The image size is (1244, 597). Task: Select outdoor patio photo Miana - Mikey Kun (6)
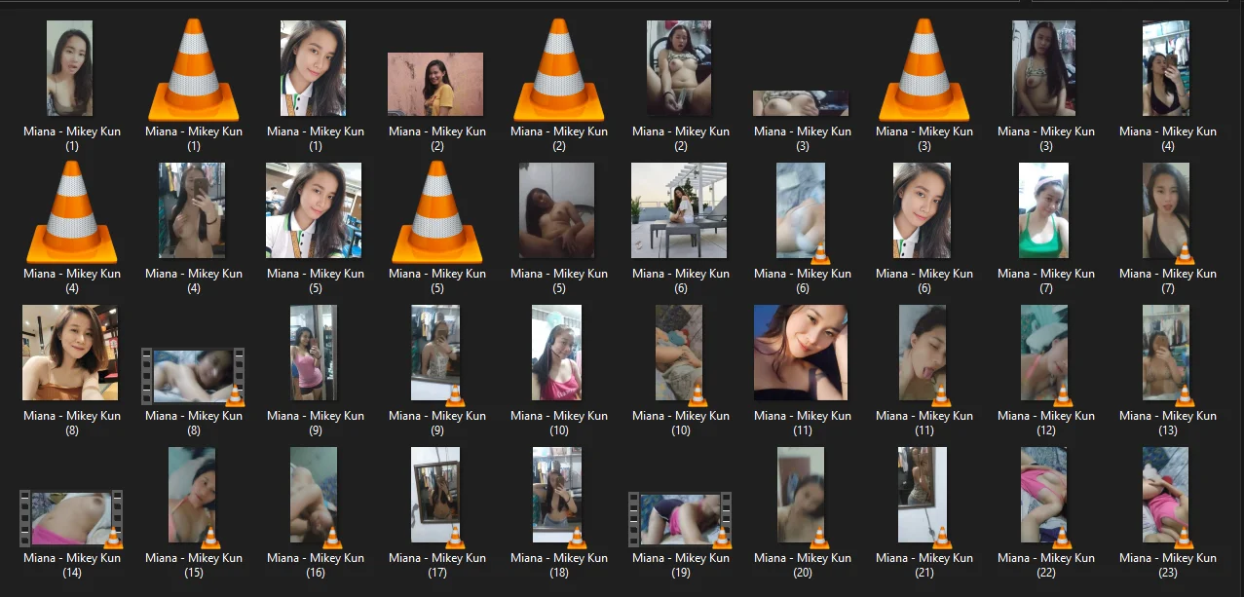[679, 209]
